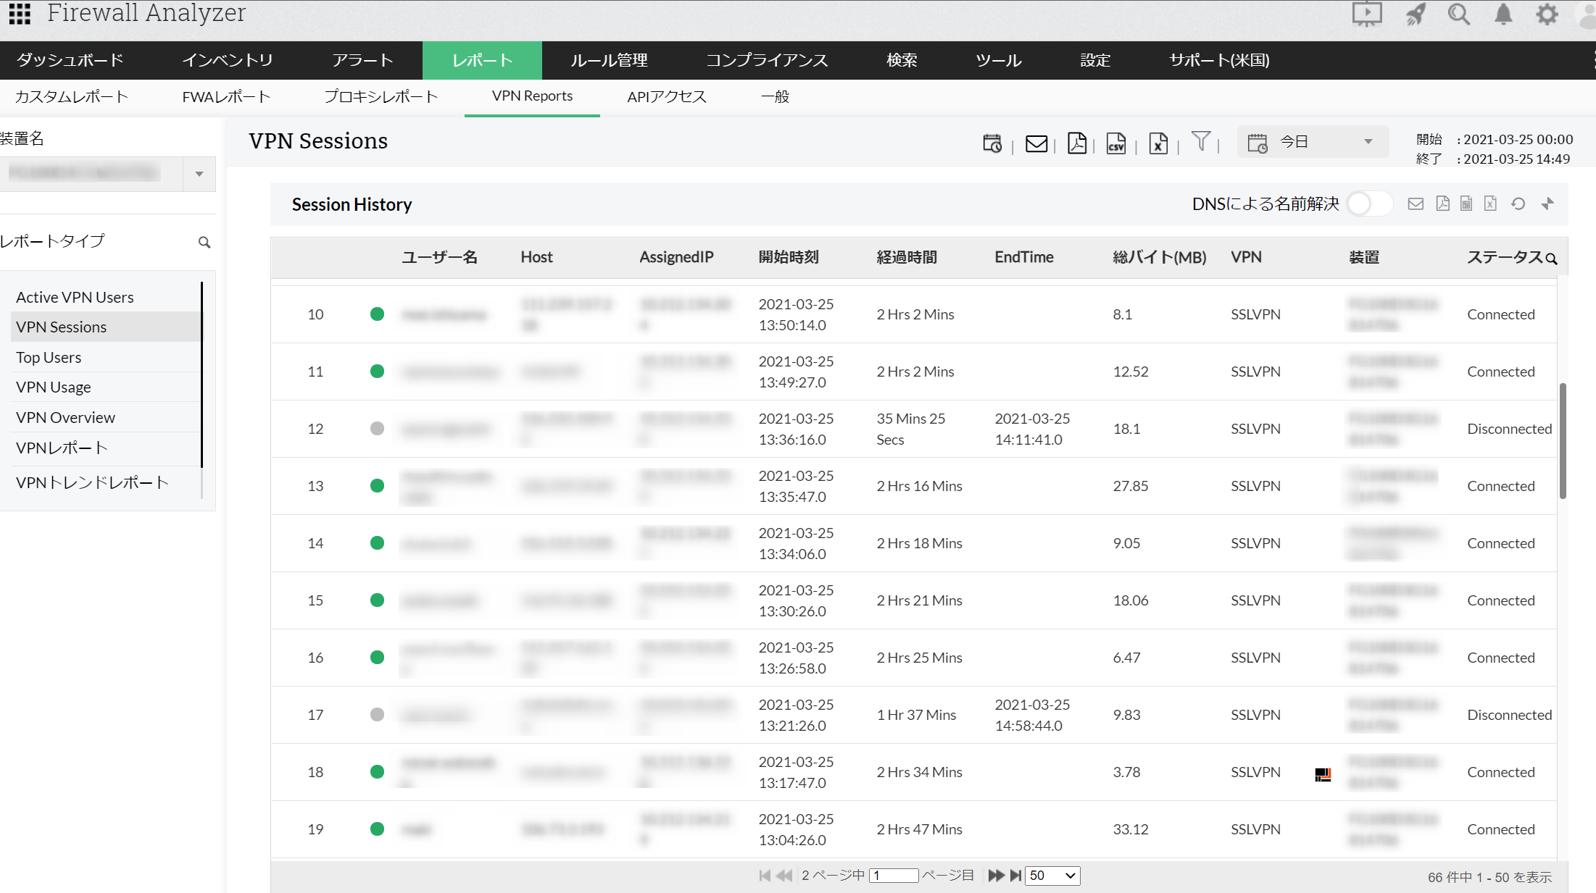
Task: Open the VPN Overview report
Action: pyautogui.click(x=65, y=417)
